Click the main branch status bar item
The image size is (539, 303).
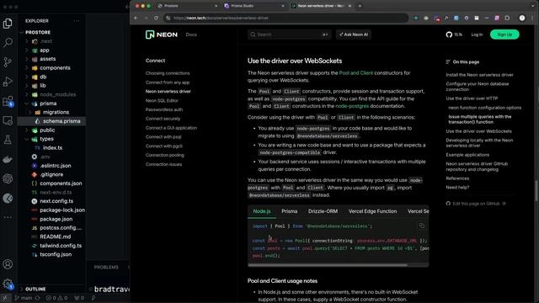[x=24, y=298]
